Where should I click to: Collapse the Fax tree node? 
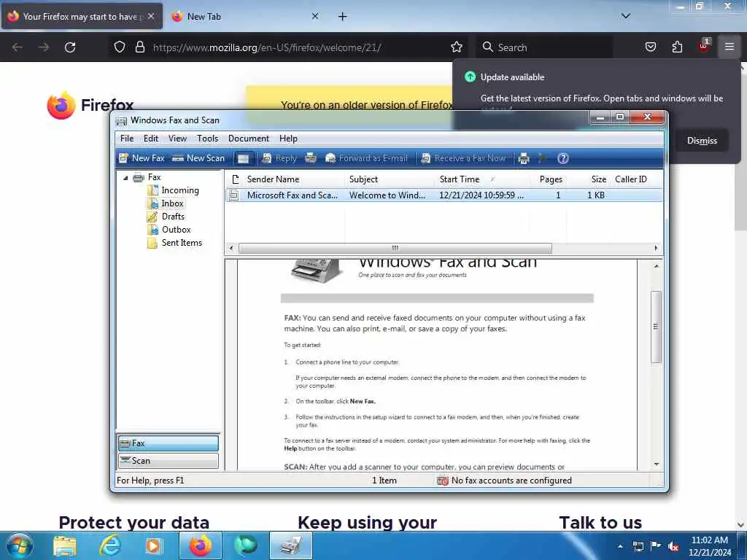point(125,178)
